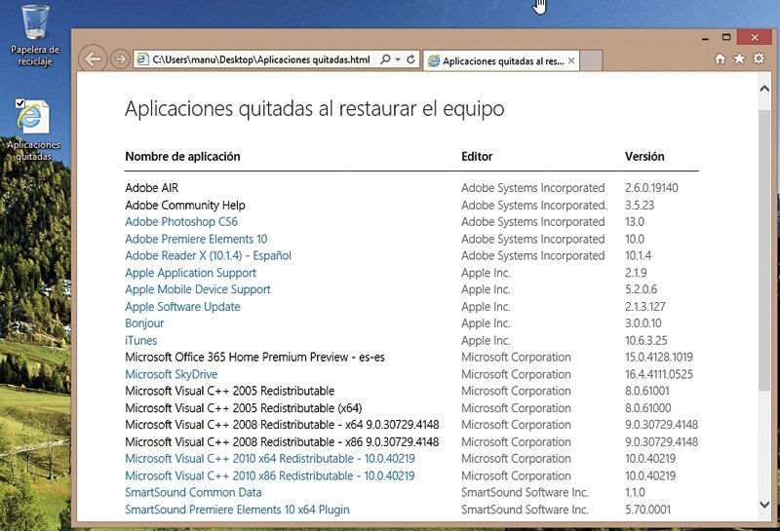This screenshot has width=780, height=531.
Task: Maximize the Internet Explorer window
Action: [726, 37]
